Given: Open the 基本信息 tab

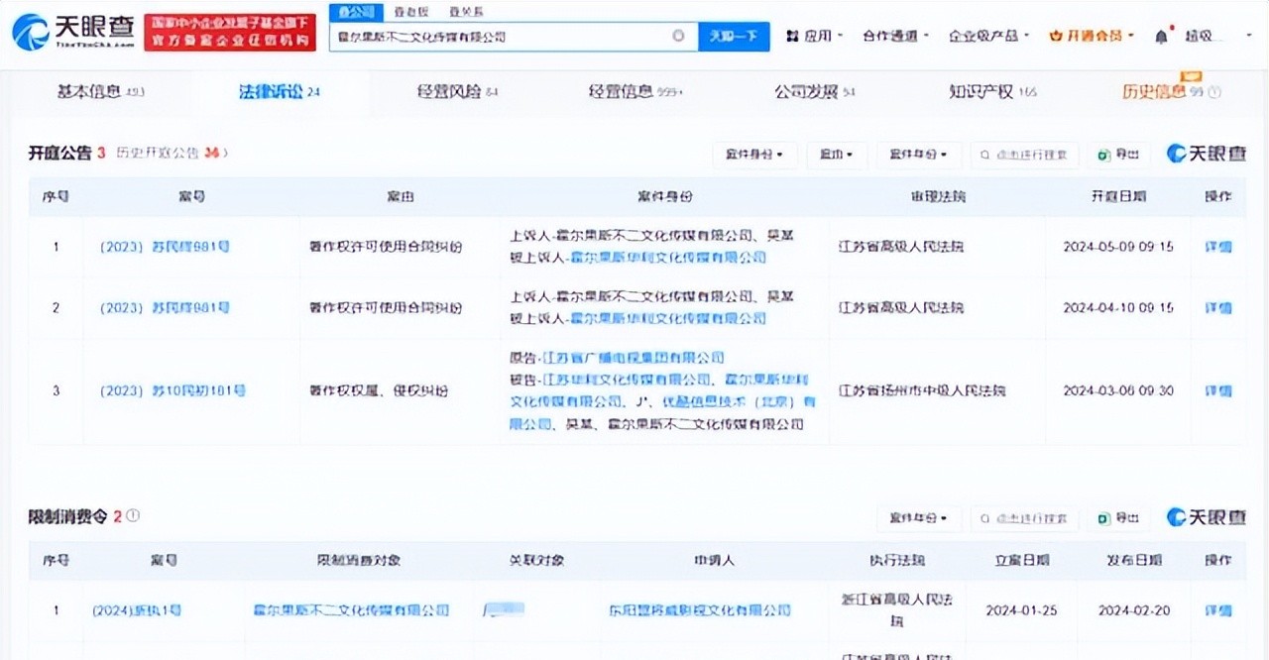Looking at the screenshot, I should pyautogui.click(x=101, y=92).
